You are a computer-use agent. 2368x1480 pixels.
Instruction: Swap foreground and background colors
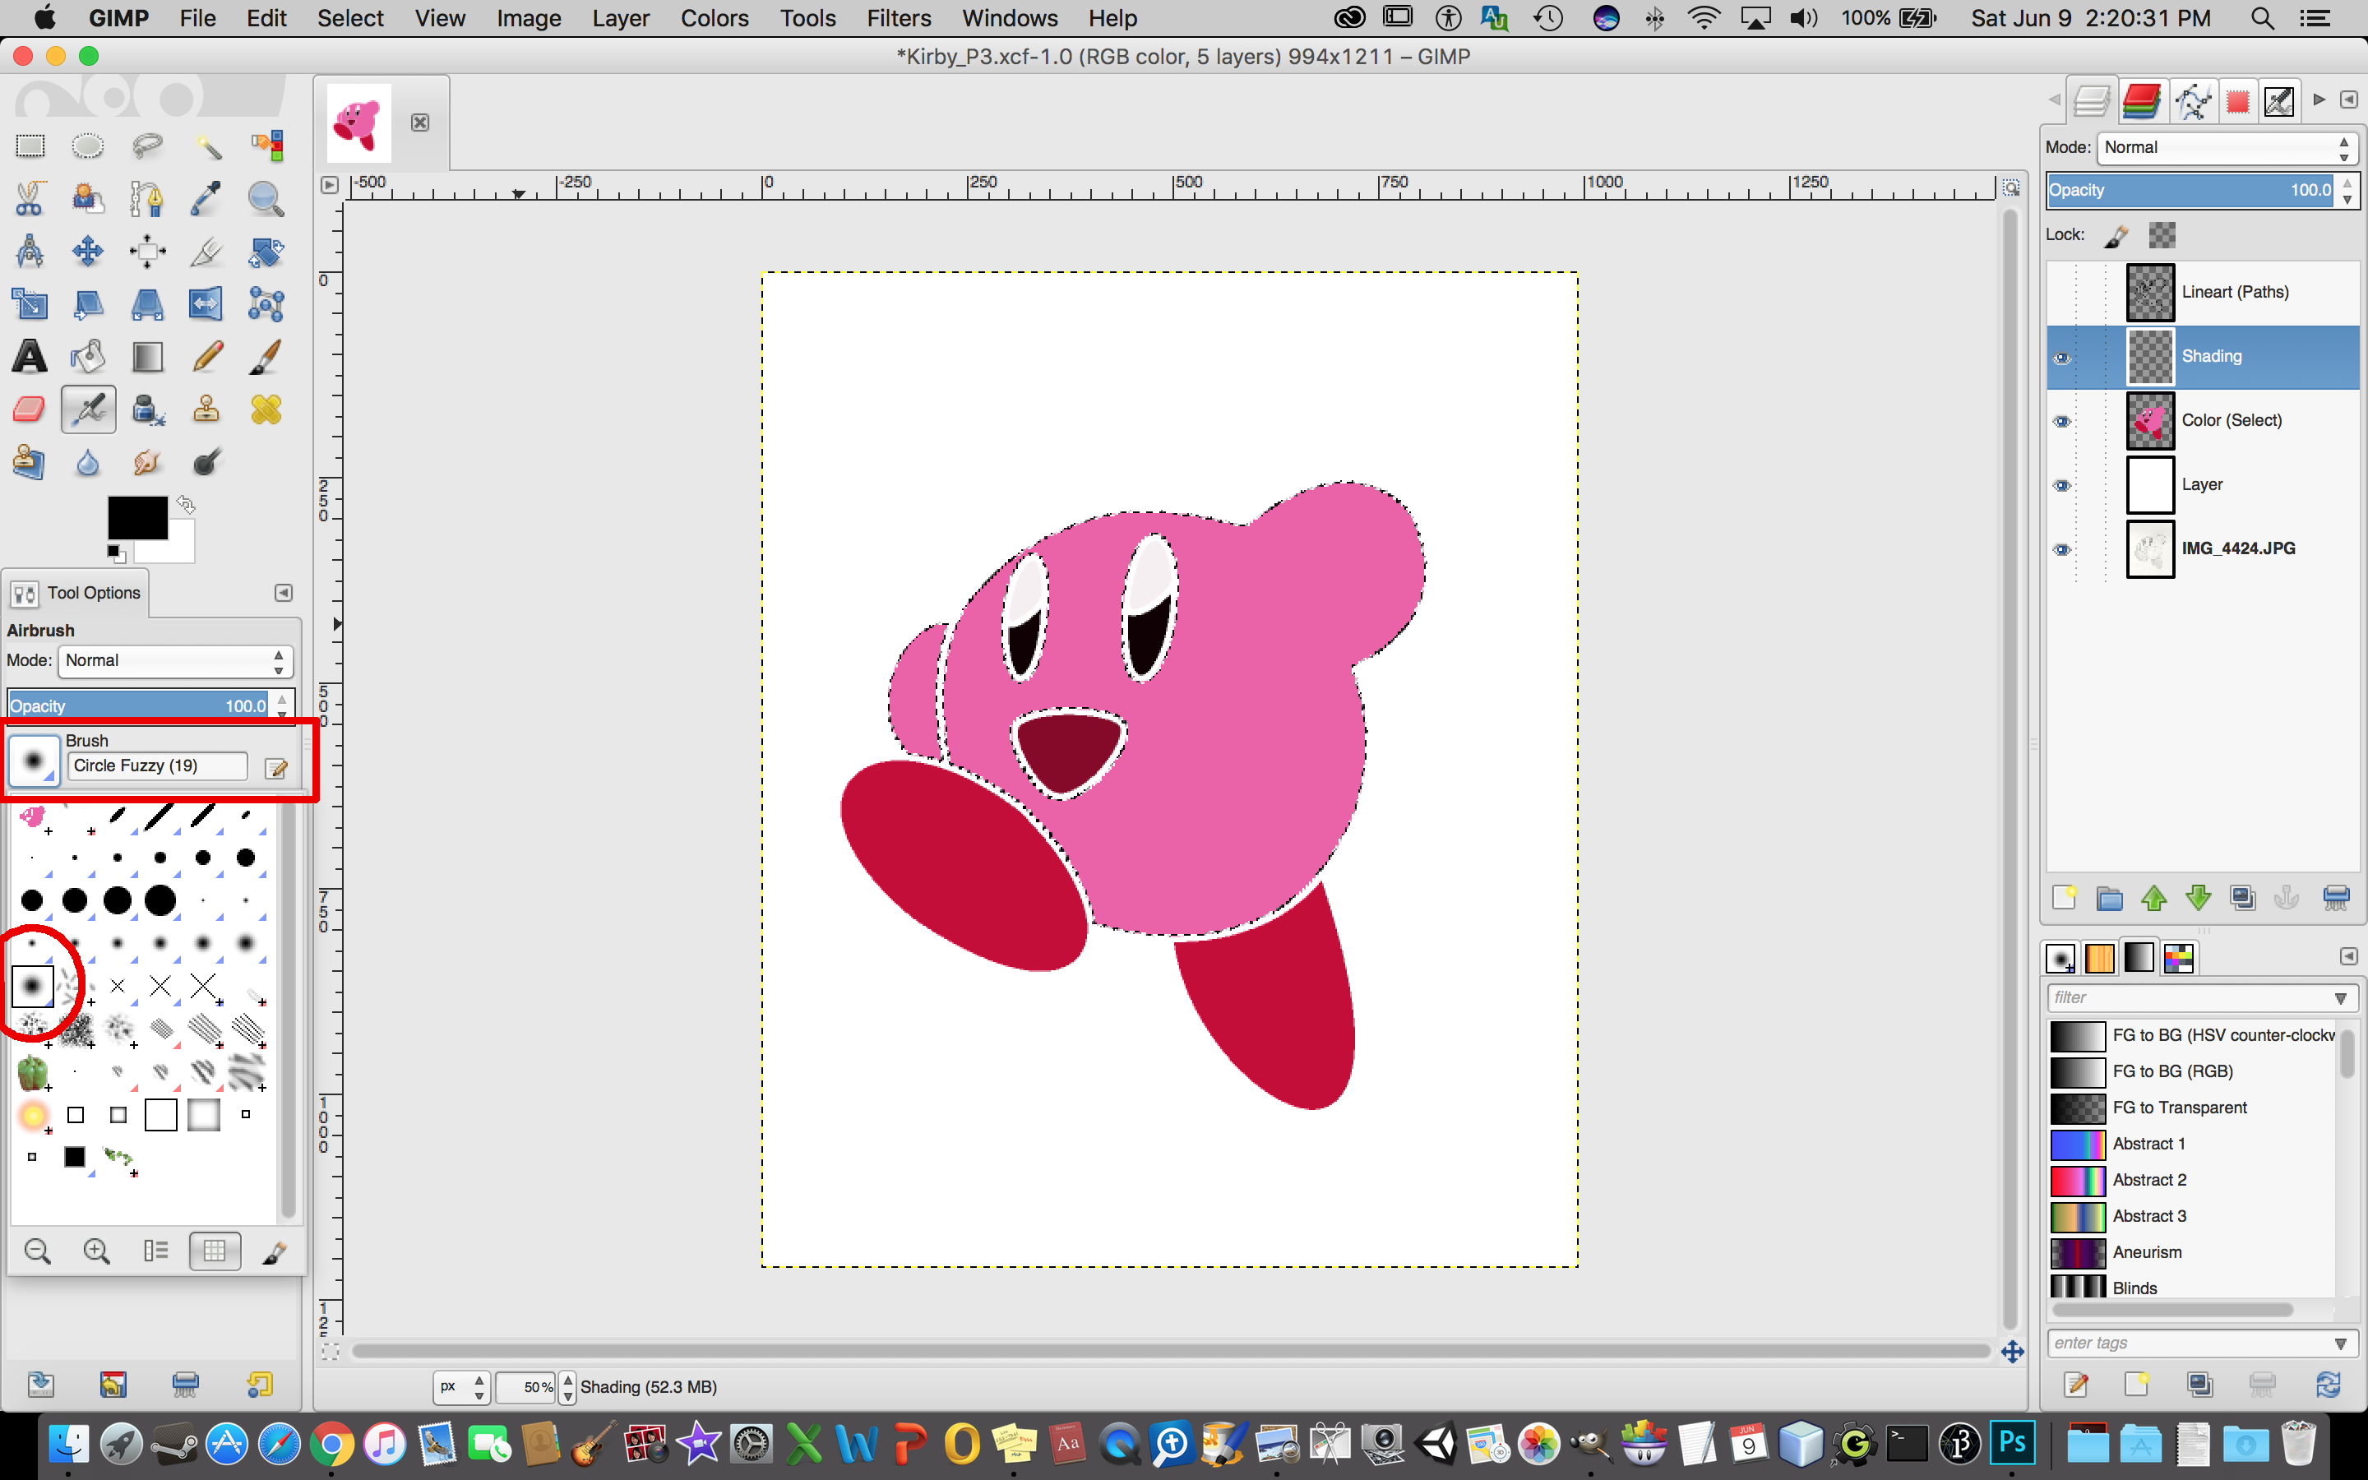[186, 505]
